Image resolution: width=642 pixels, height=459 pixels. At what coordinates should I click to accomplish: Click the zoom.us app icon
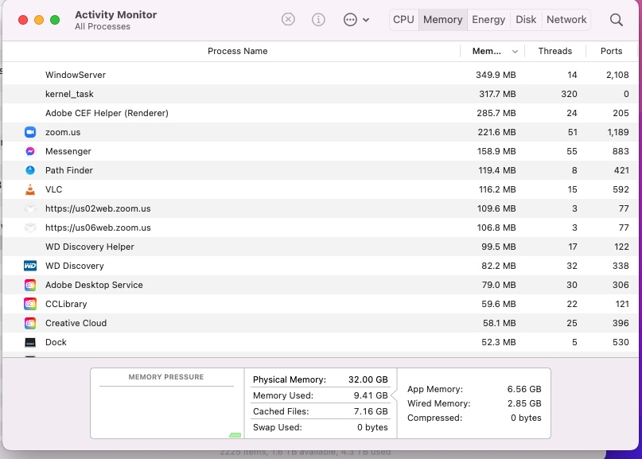point(30,132)
